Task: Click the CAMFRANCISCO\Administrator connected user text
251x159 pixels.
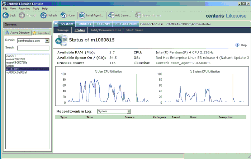Action: pos(189,24)
